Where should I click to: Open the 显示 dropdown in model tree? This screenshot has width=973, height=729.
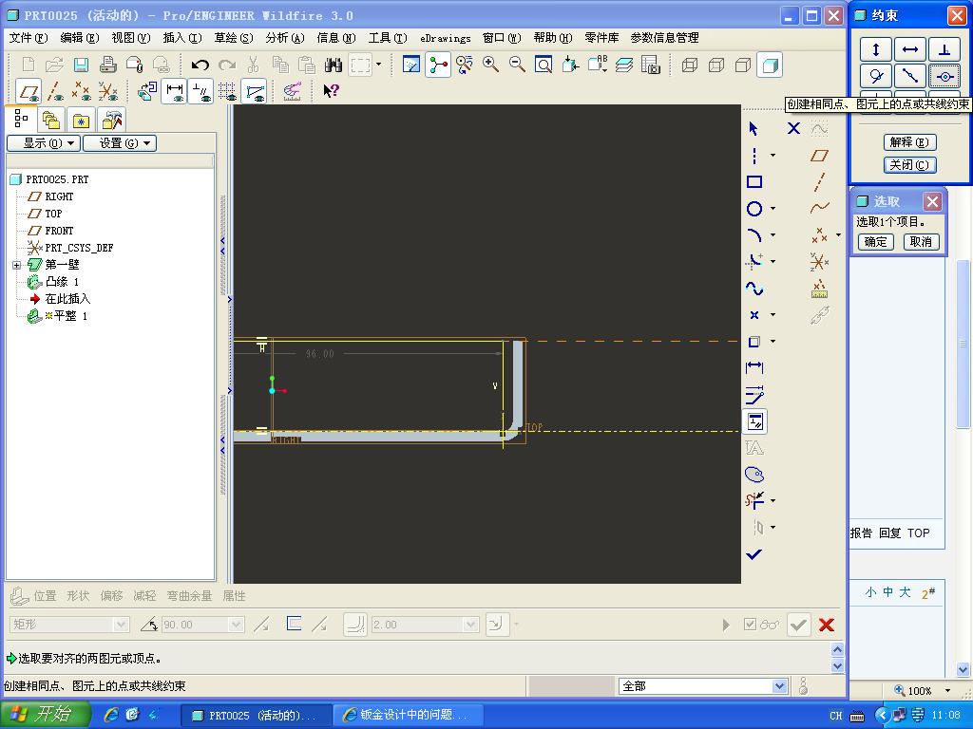click(x=43, y=143)
